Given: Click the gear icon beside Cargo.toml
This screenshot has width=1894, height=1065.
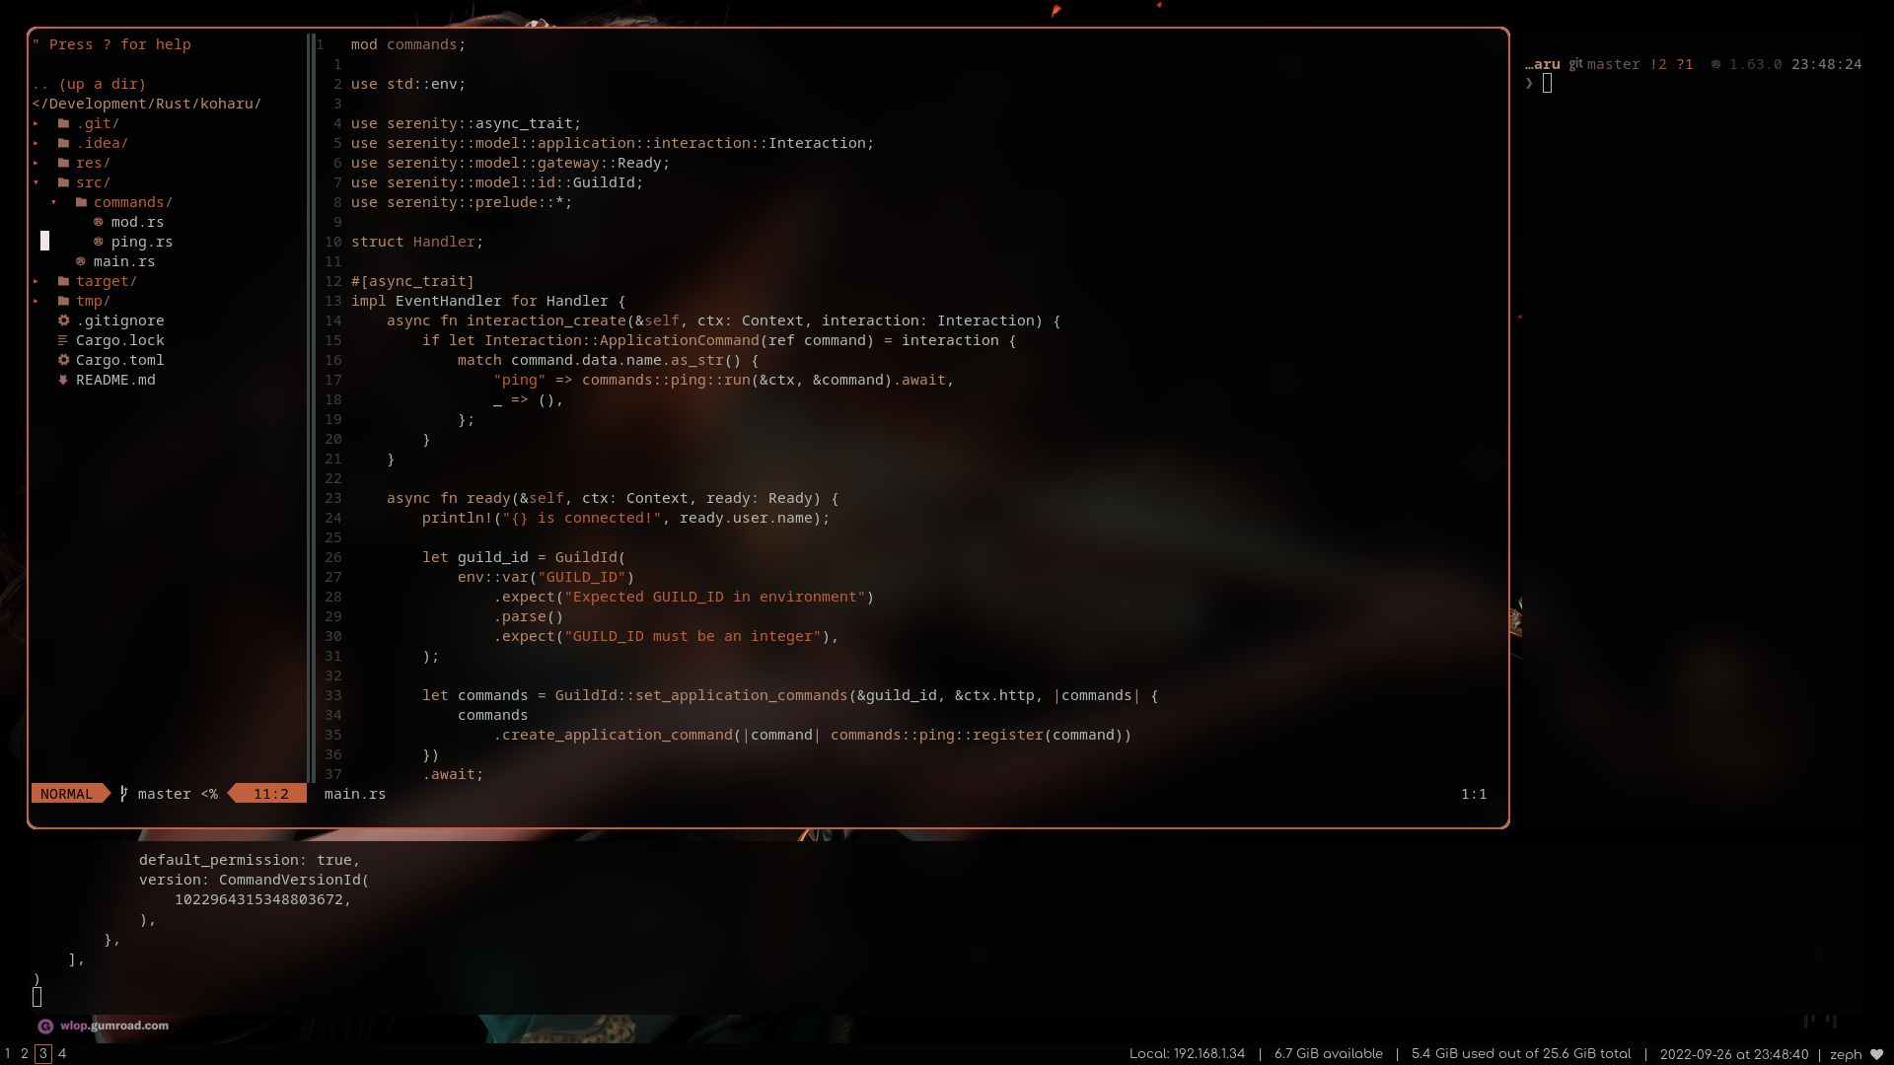Looking at the screenshot, I should point(63,360).
